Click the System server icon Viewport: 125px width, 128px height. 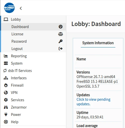pos(6,63)
